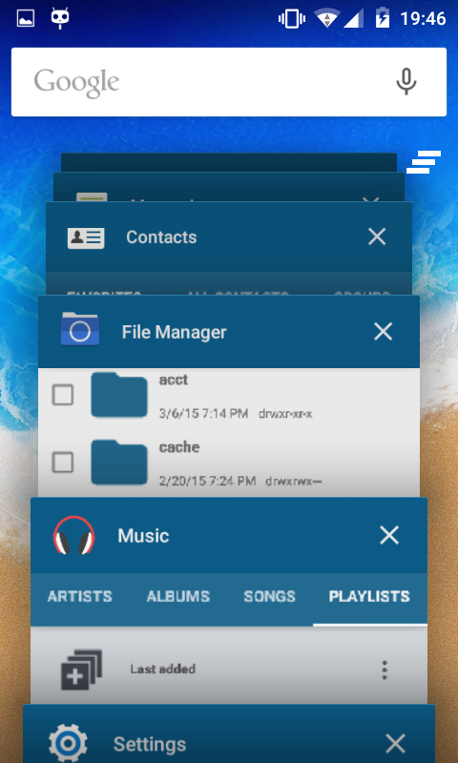Image resolution: width=458 pixels, height=763 pixels.
Task: Tap the CyanogenMod notification icon
Action: click(x=60, y=18)
